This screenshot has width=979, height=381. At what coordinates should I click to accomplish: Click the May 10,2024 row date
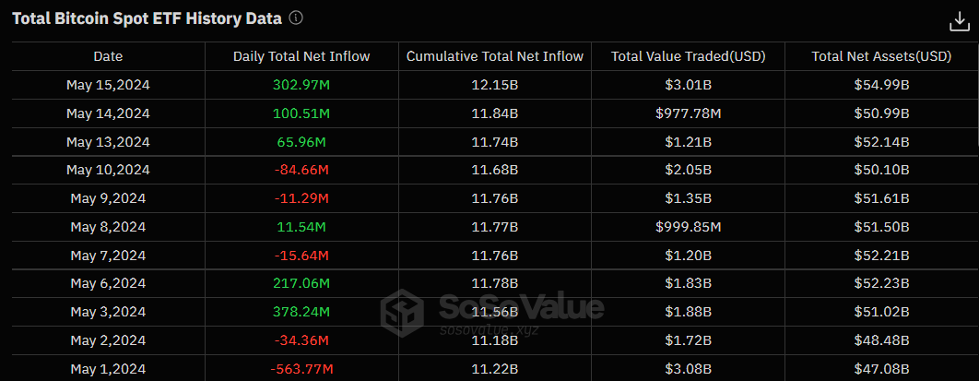point(108,171)
